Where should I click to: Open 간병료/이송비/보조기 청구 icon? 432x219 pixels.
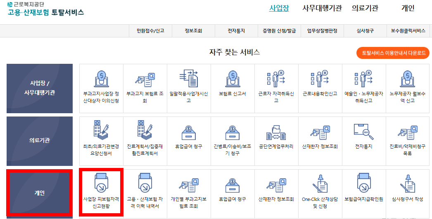click(x=233, y=133)
